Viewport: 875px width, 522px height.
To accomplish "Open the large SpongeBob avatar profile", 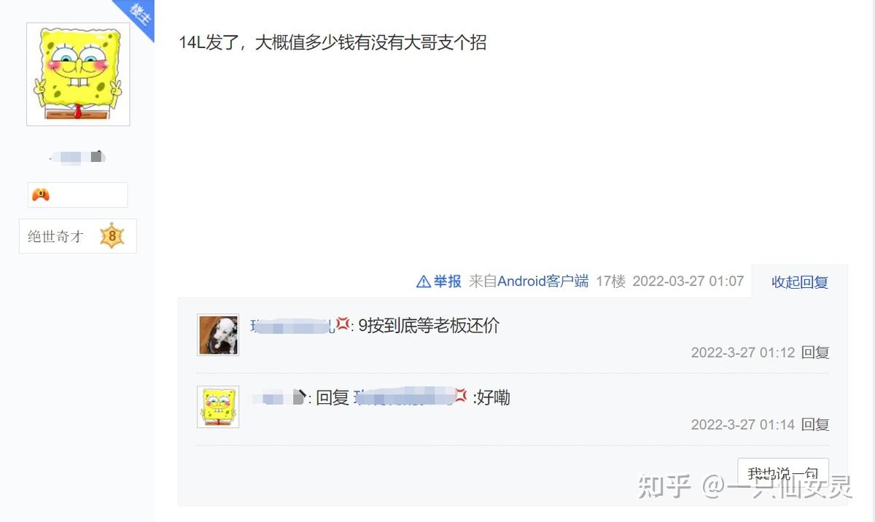I will coord(78,74).
